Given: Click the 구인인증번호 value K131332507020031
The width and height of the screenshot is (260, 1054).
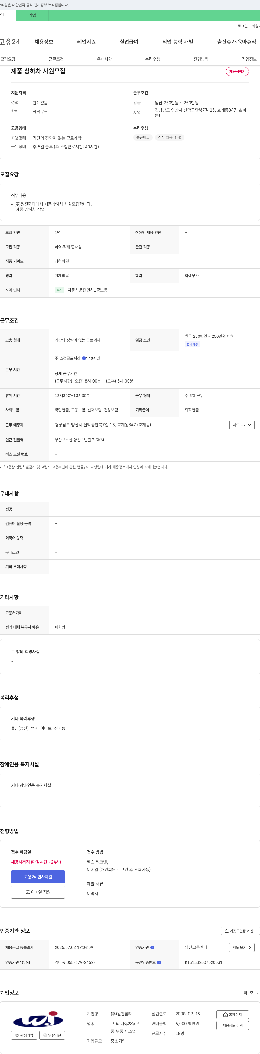Looking at the screenshot, I should point(203,962).
